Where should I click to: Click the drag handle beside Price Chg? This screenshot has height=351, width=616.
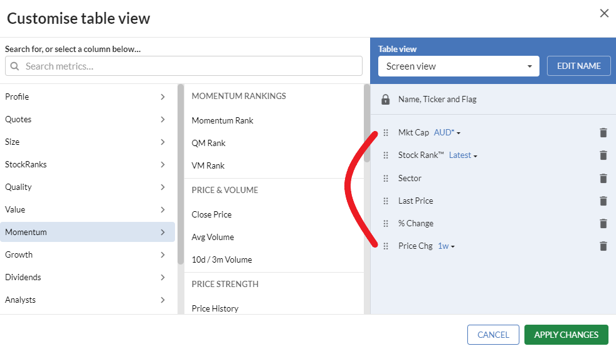click(x=386, y=246)
